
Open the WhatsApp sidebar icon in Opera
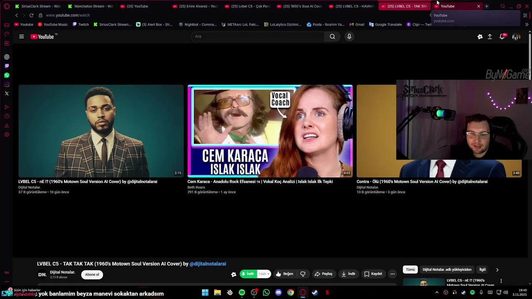click(7, 75)
